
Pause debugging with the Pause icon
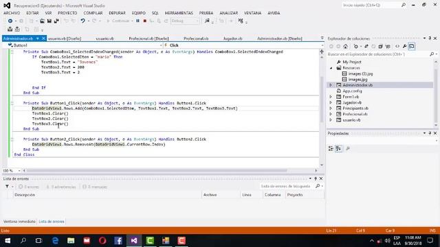coord(137,21)
